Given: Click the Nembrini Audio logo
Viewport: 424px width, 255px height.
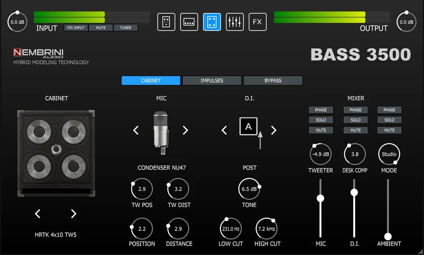Looking at the screenshot, I should click(x=38, y=53).
